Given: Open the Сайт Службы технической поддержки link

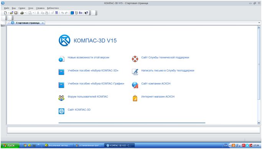Looking at the screenshot, I should [165, 57].
